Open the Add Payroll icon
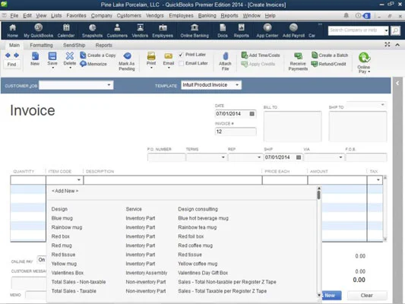Screen dimensions: 405x304 click(x=293, y=30)
